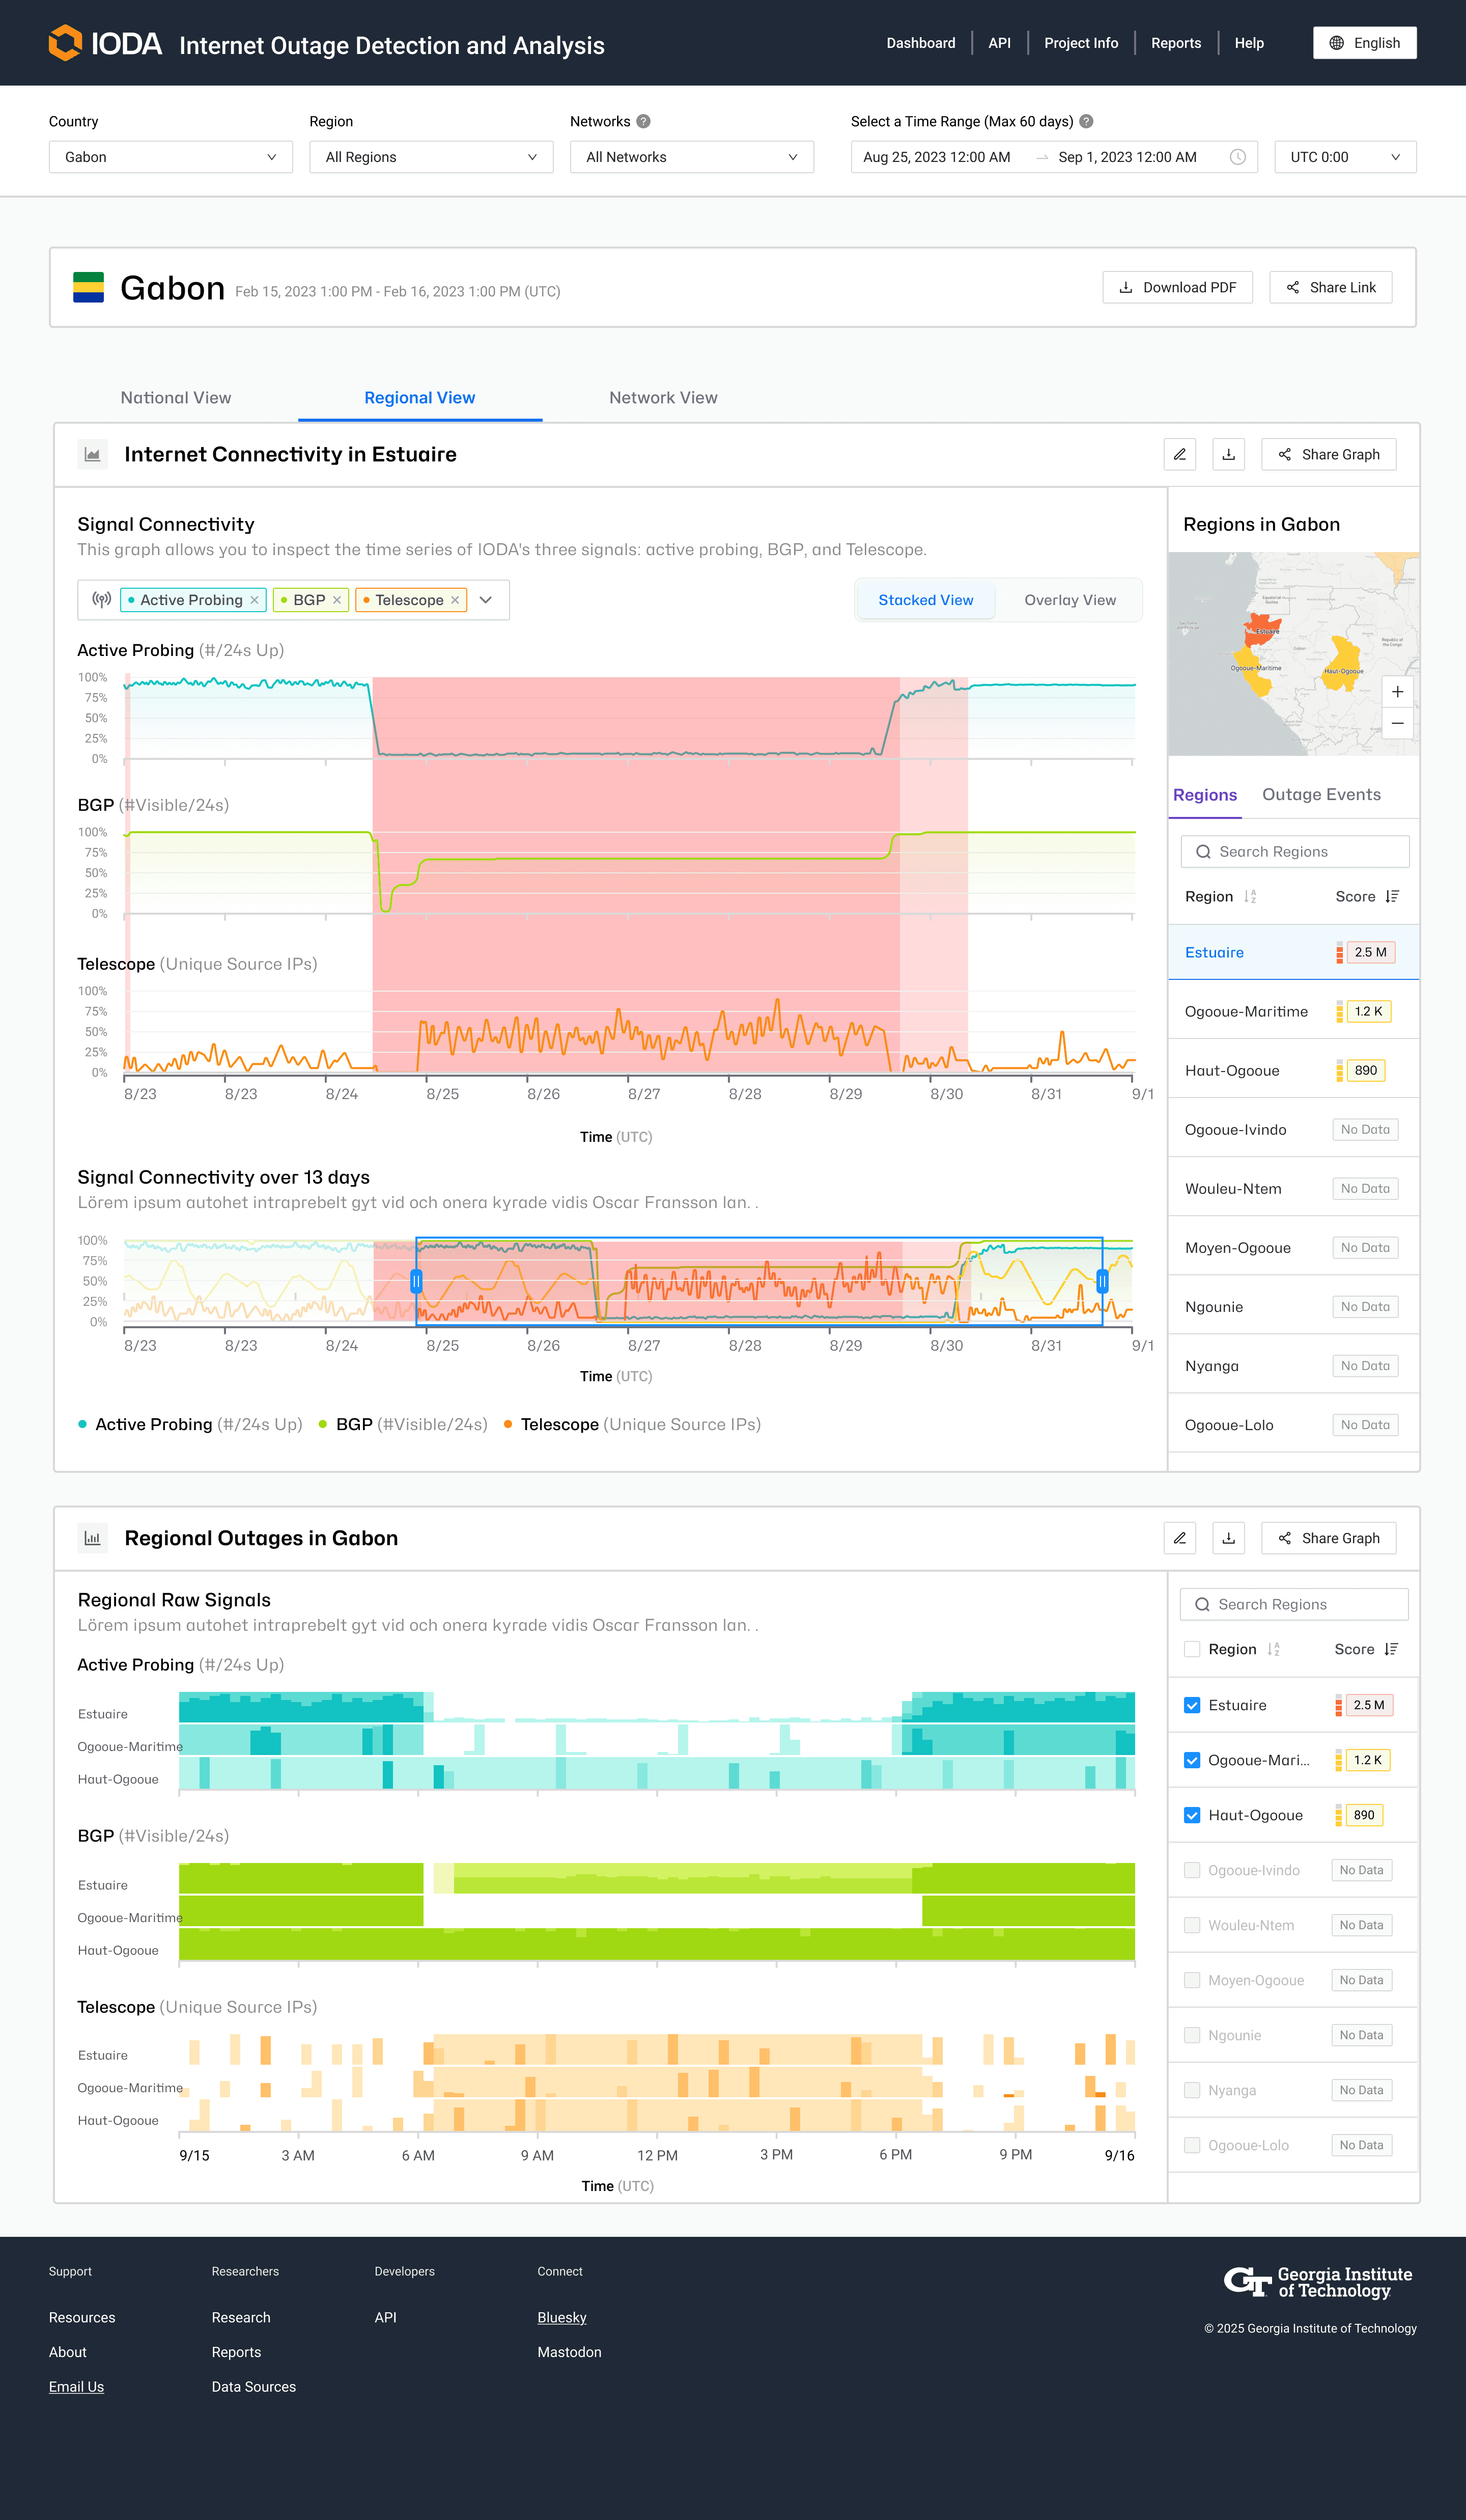The height and width of the screenshot is (2520, 1466).
Task: Click the Download PDF button
Action: coord(1177,287)
